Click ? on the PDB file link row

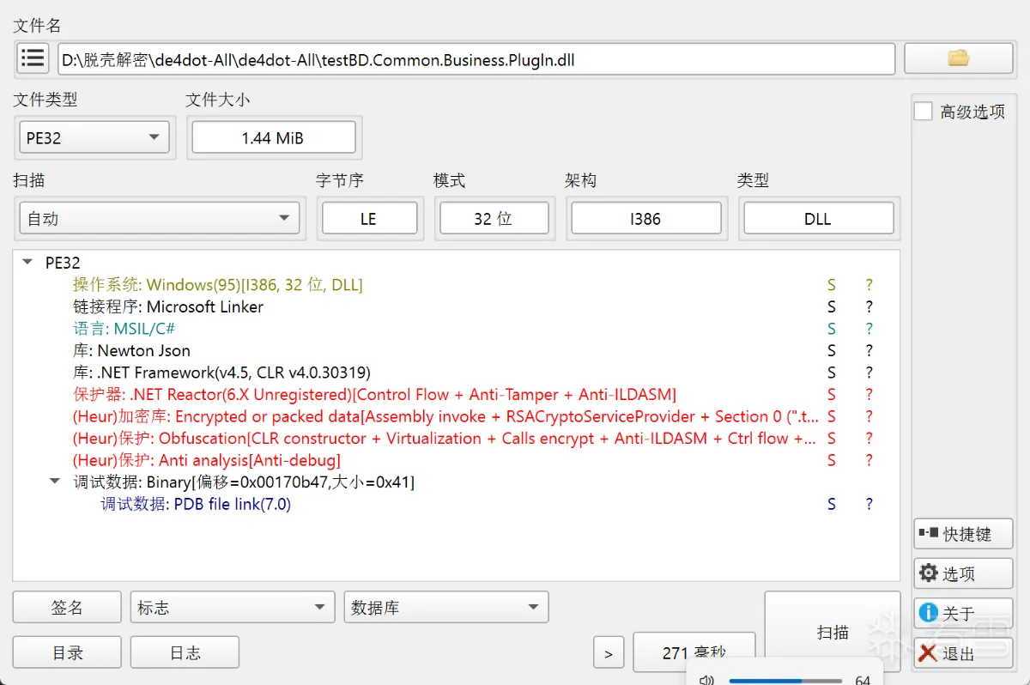[869, 504]
